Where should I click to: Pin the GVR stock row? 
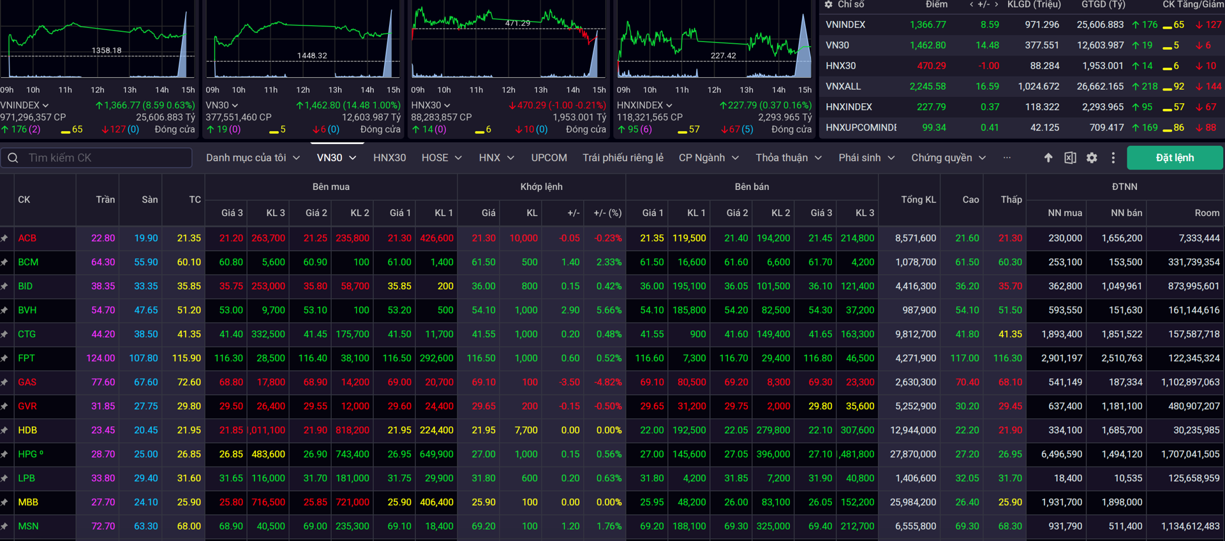(4, 407)
